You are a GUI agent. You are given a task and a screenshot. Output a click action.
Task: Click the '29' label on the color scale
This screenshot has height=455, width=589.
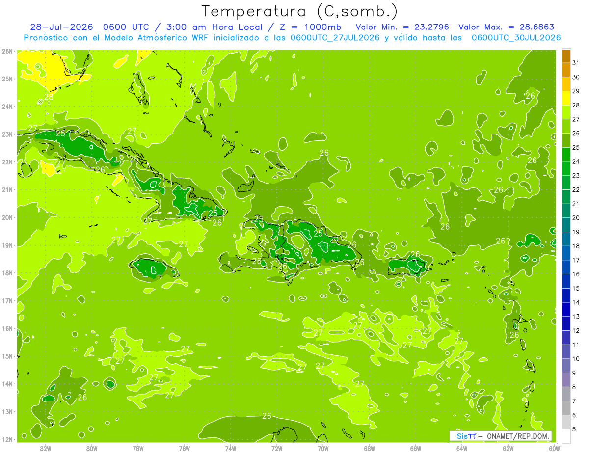pos(576,91)
